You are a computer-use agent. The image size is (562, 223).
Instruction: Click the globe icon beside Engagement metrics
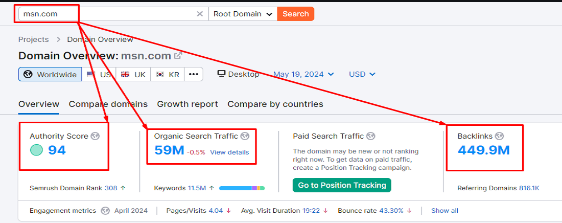(105, 210)
